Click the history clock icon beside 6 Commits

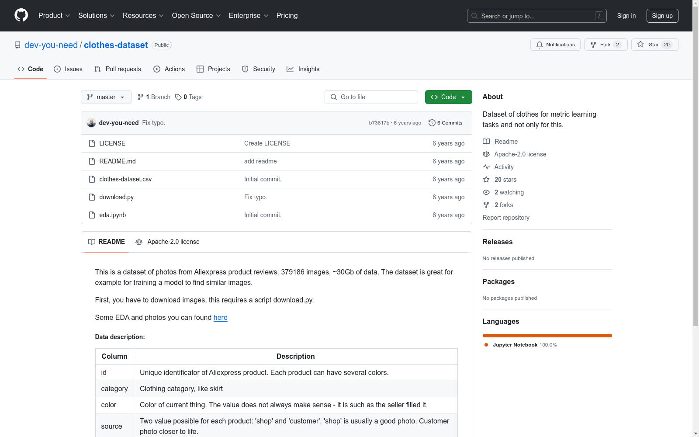(432, 123)
